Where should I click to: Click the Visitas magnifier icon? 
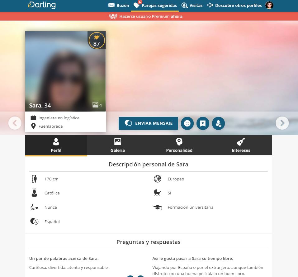click(184, 5)
